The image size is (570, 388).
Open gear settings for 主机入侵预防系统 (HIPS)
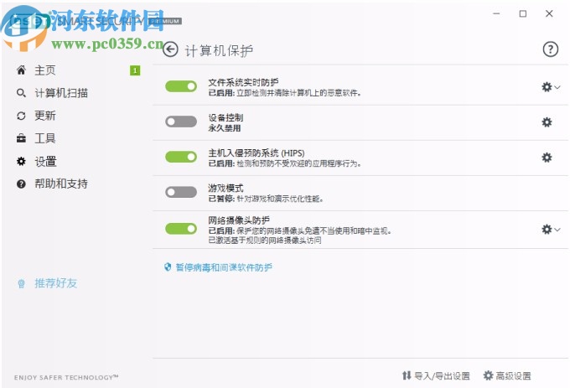547,158
